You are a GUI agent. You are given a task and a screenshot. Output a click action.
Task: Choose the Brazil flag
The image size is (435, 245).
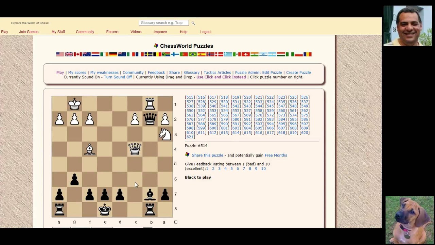(193, 54)
